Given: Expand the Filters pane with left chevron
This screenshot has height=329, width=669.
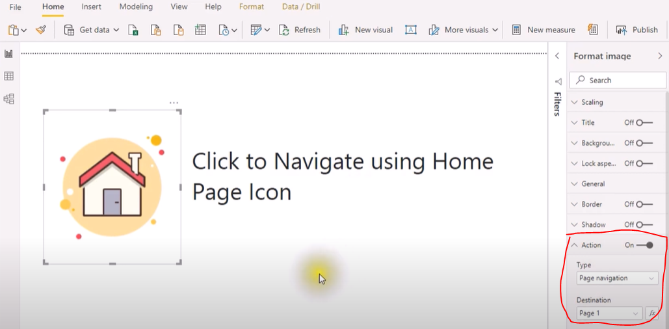Looking at the screenshot, I should tap(557, 57).
